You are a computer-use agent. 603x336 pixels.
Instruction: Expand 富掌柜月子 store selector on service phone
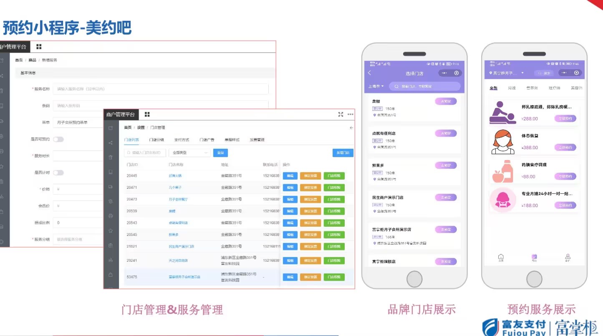(507, 73)
